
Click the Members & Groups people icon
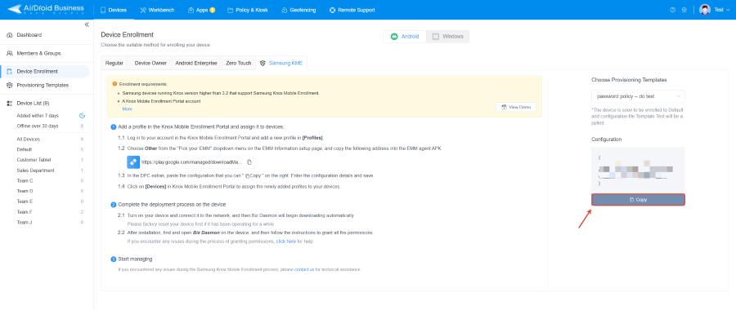pos(9,53)
